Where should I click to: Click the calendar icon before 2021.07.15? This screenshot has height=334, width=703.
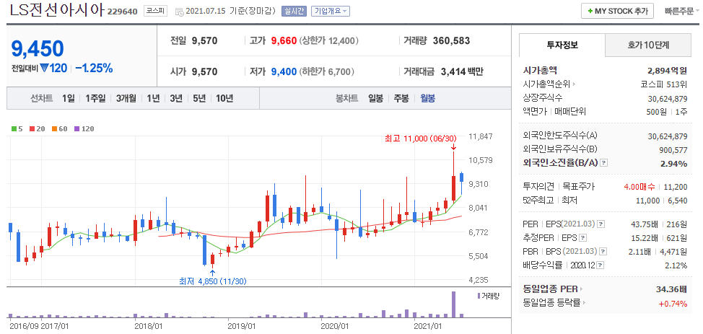(x=179, y=12)
